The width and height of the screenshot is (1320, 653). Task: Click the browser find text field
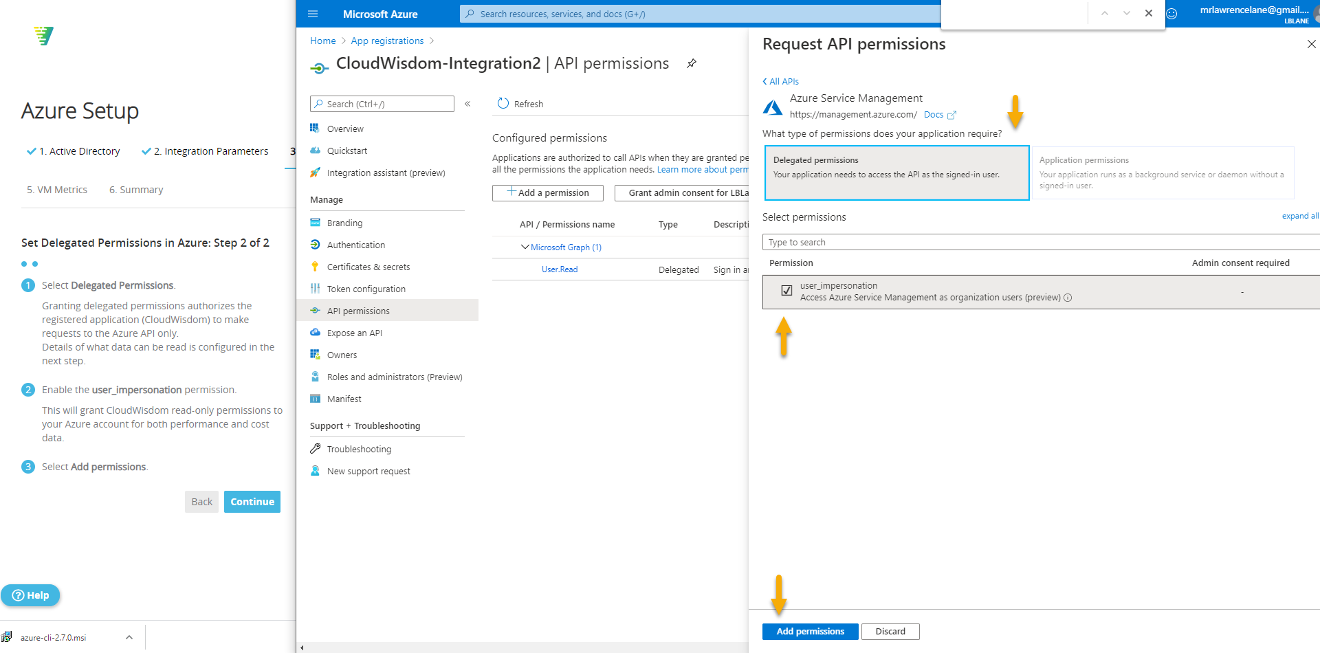coord(1016,13)
